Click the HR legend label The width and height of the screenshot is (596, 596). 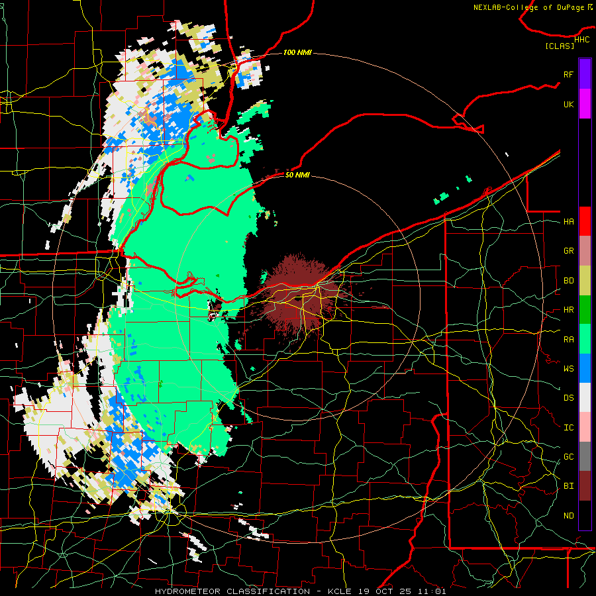pyautogui.click(x=568, y=310)
